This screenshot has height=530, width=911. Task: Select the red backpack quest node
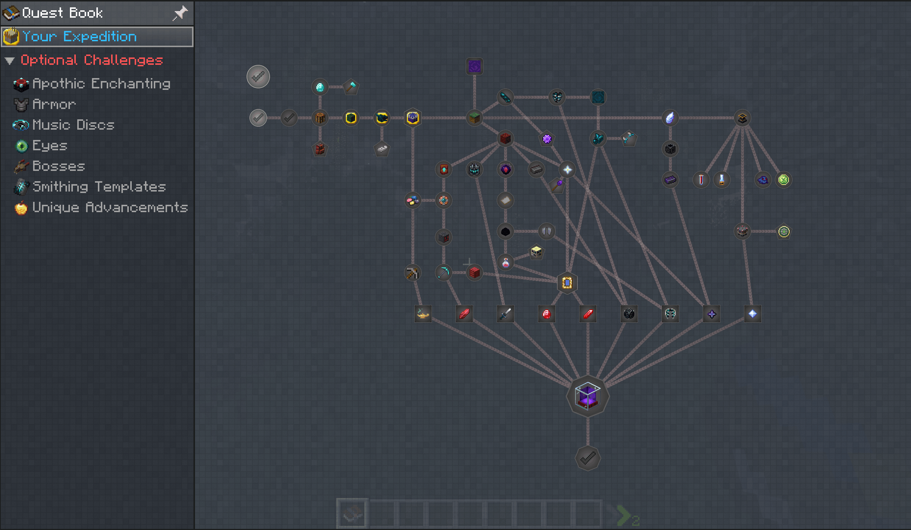[320, 149]
